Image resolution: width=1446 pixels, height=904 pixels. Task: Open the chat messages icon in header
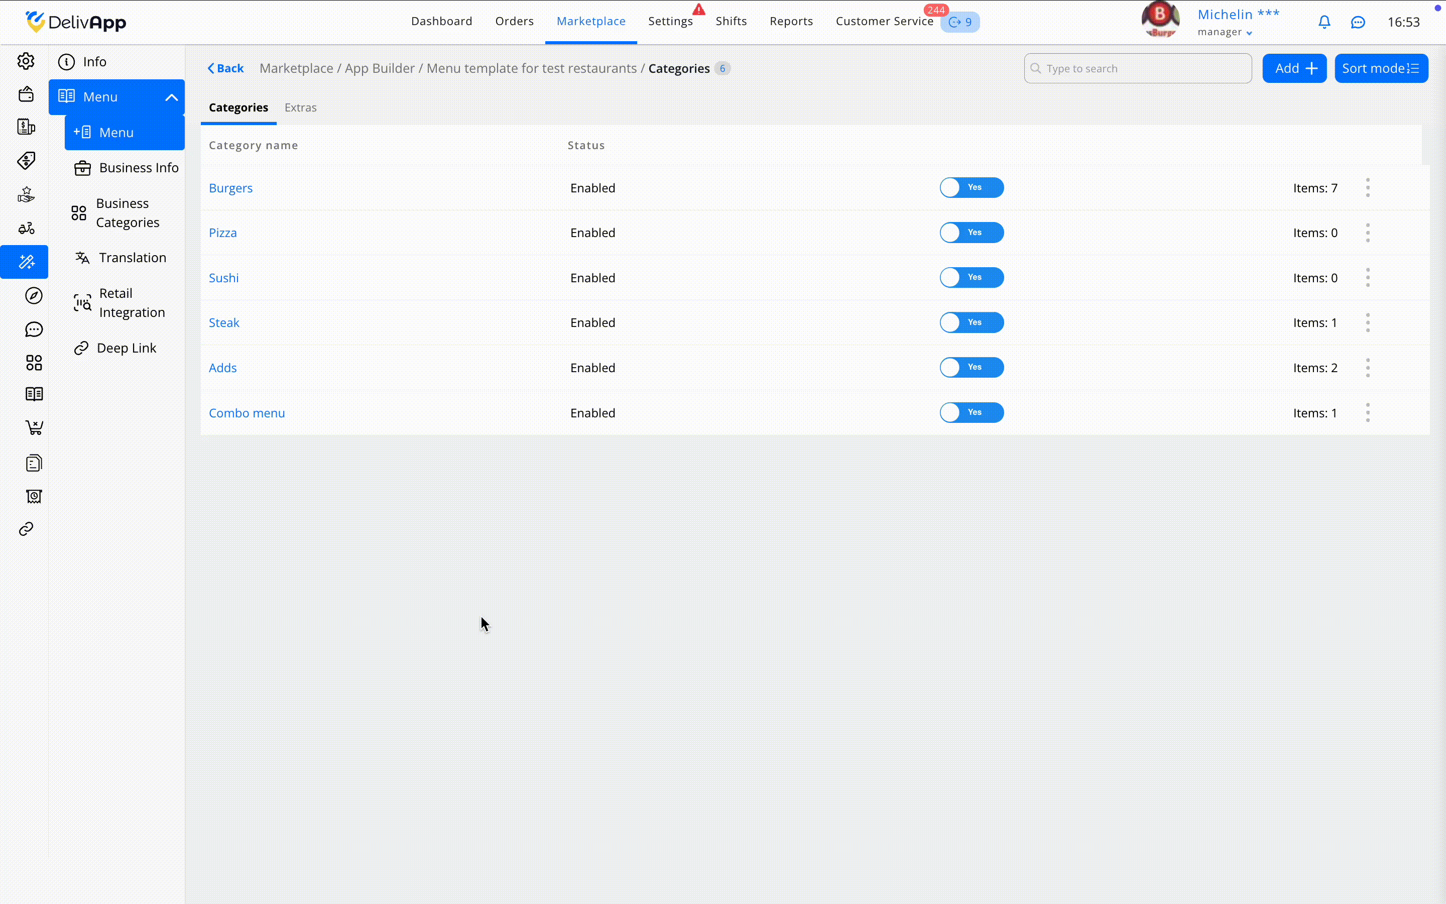pos(1358,22)
